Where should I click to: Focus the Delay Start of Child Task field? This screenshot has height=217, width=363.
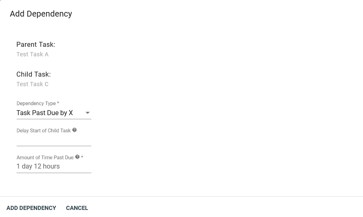pyautogui.click(x=54, y=140)
